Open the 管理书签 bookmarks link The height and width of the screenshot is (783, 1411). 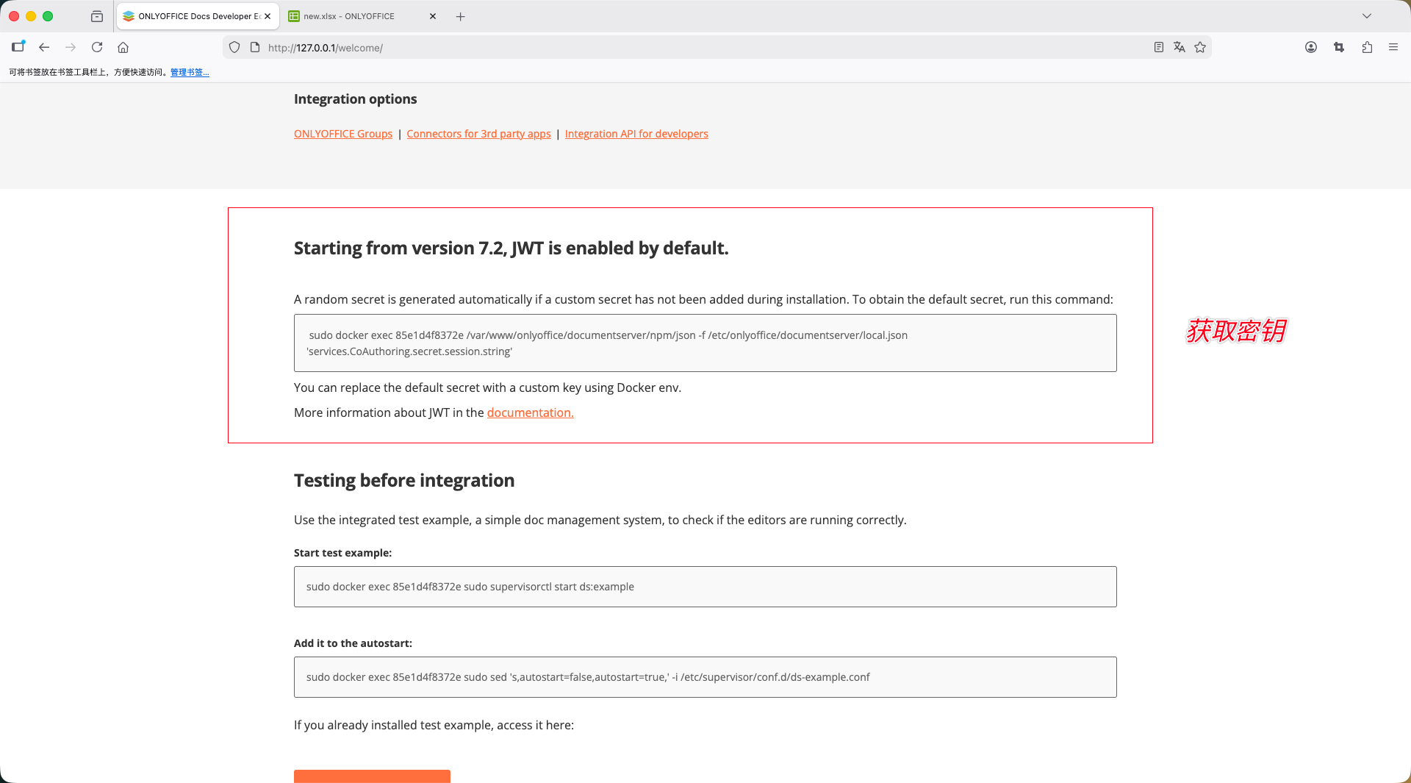coord(190,72)
